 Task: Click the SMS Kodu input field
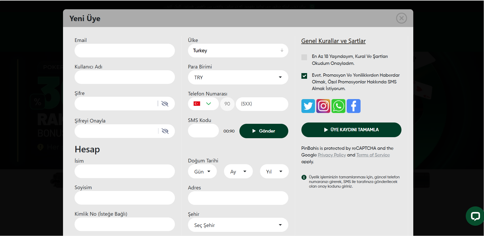tap(203, 131)
